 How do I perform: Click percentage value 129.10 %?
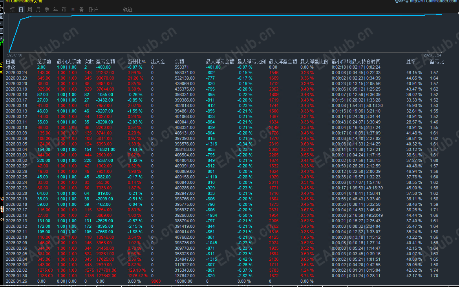[x=137, y=271]
